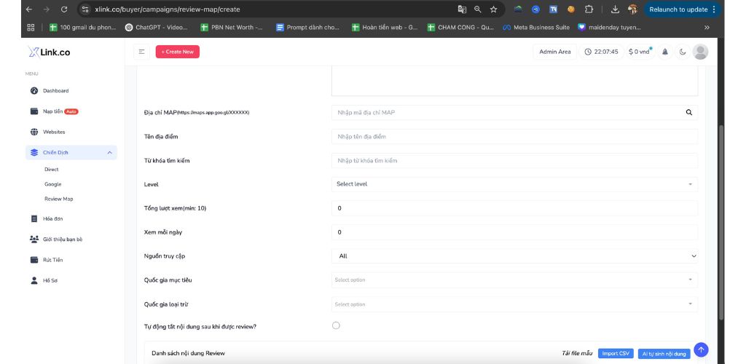Screen dimensions: 746x364
Task: Click the Admin Area button
Action: coord(554,52)
